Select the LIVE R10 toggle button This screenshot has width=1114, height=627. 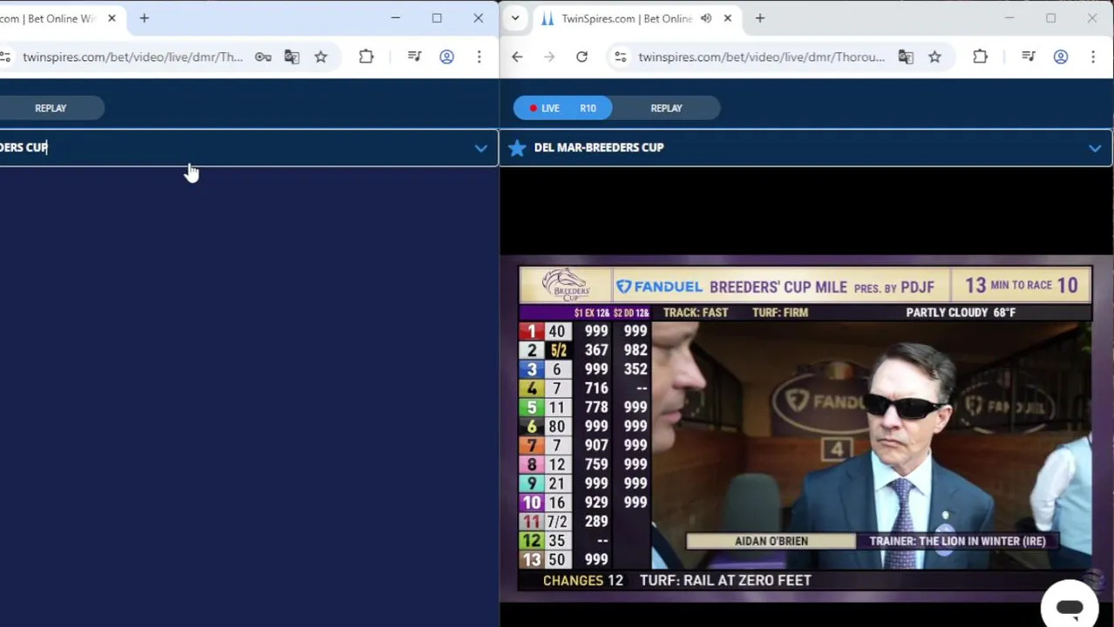coord(563,108)
